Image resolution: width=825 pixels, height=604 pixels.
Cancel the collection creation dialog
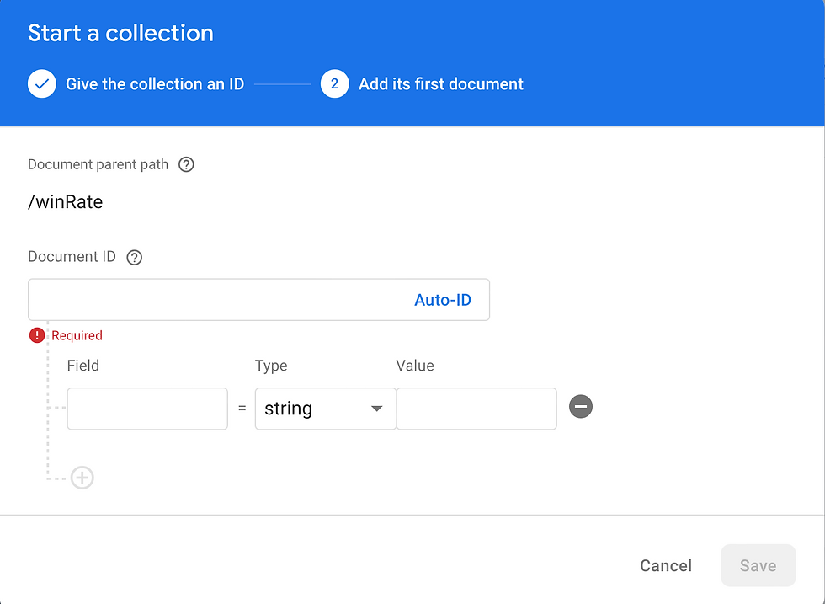[666, 565]
